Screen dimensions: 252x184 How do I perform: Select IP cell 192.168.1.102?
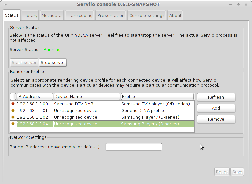coord(35,117)
